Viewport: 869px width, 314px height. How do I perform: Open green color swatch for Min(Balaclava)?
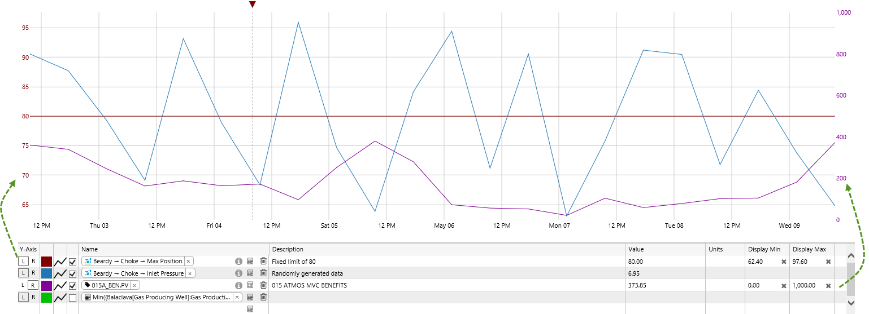click(46, 297)
